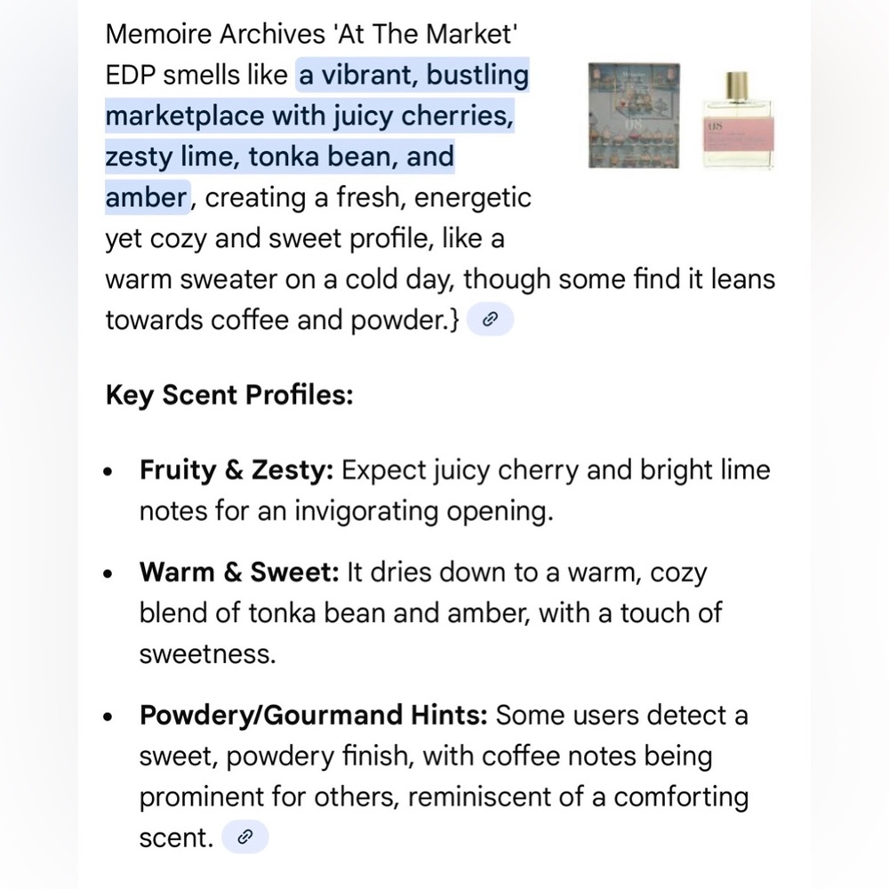Click the bullet point beside 'Powdery/Gourmand Hints'
Screen dimensions: 889x889
point(108,717)
